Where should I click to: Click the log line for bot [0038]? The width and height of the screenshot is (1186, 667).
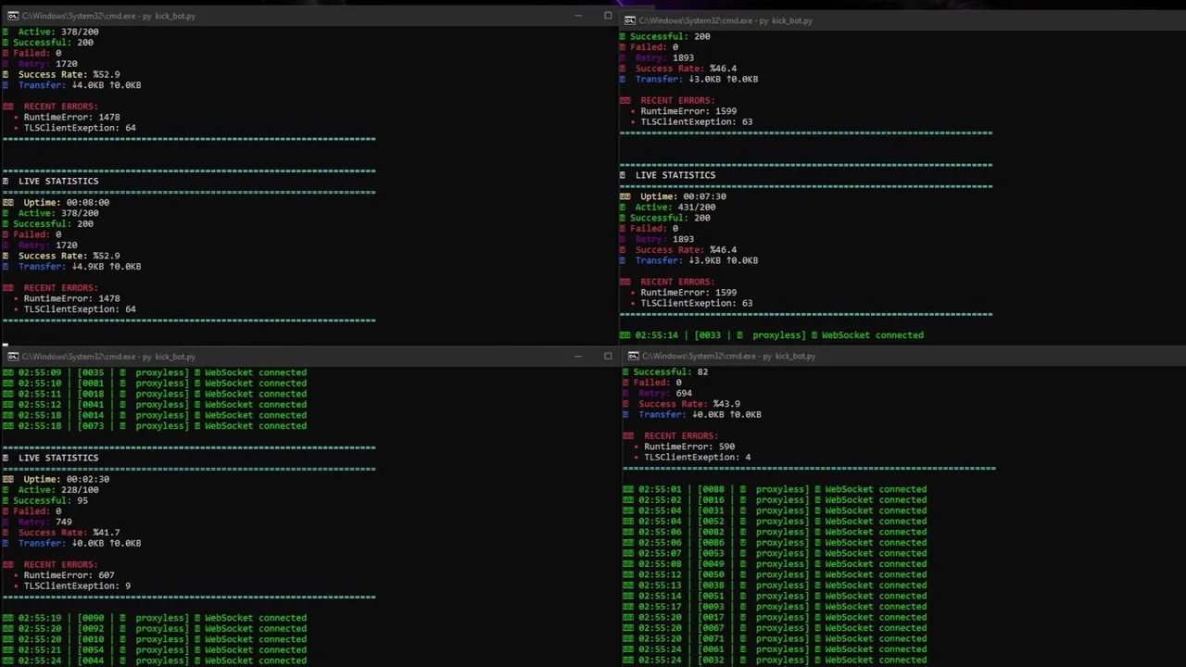(x=775, y=585)
